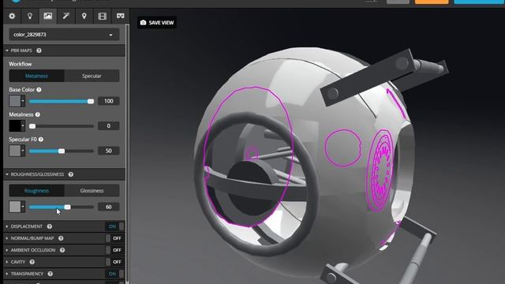Click the camera icon in Save View

(144, 23)
